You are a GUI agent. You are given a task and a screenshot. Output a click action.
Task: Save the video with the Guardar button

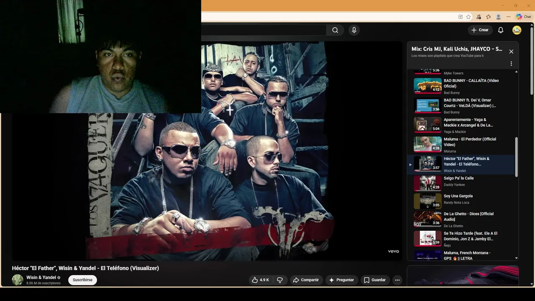[375, 280]
